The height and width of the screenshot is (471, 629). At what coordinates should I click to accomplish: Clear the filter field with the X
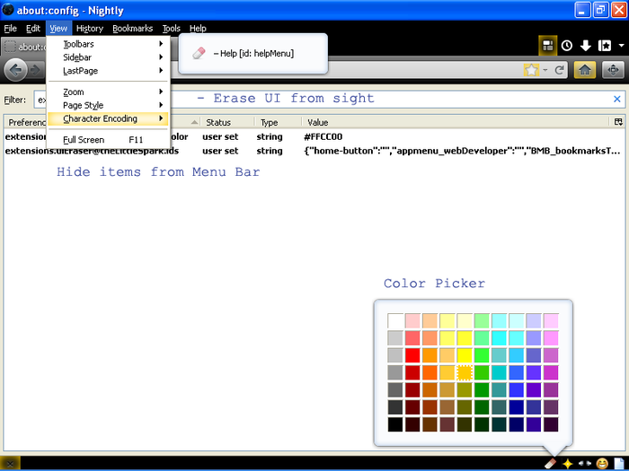[616, 99]
